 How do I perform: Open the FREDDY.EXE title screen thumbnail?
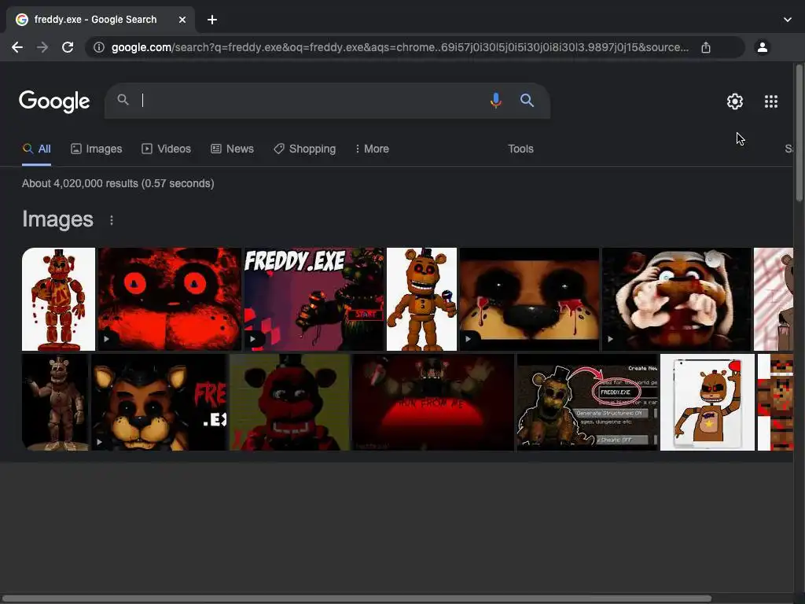314,299
